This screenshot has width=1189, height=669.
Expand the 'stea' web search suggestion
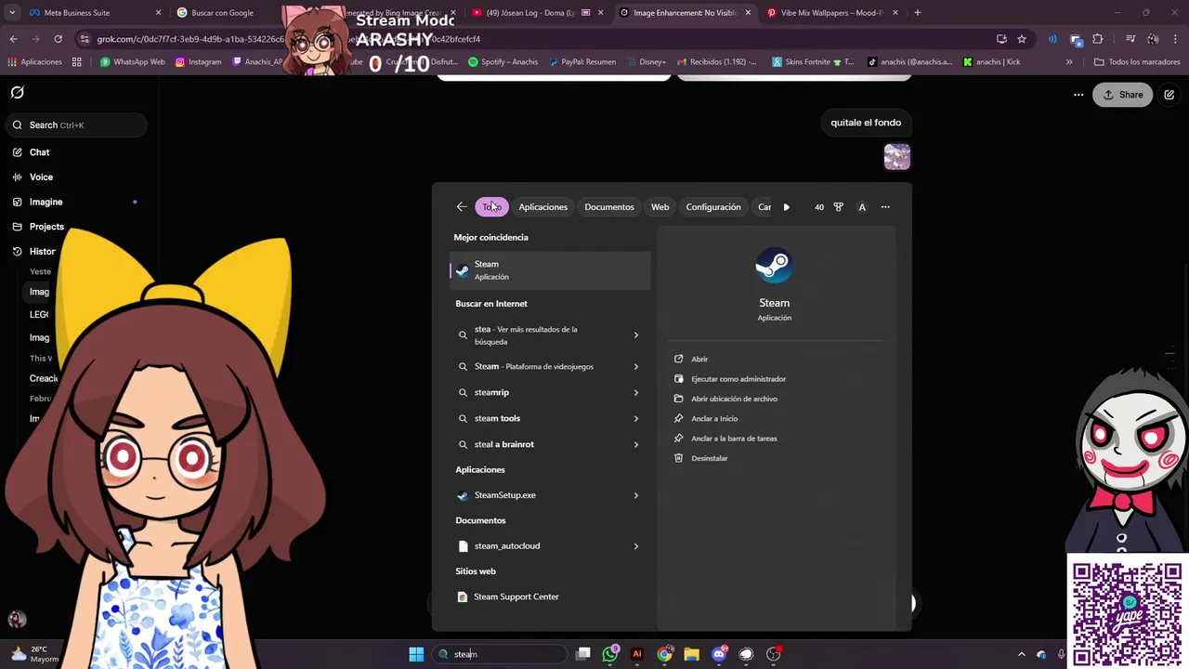click(635, 335)
